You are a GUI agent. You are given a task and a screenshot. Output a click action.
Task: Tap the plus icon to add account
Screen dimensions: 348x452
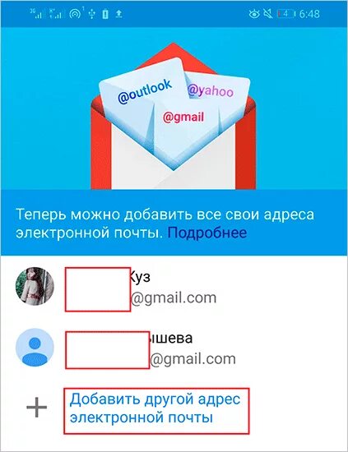[37, 408]
